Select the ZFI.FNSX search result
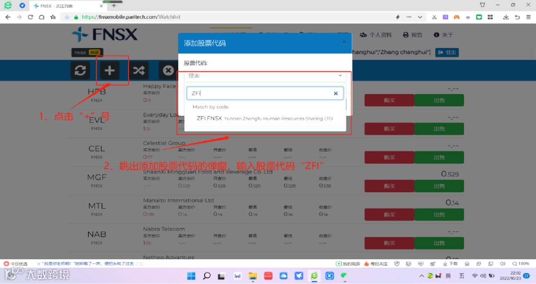The width and height of the screenshot is (536, 284). pyautogui.click(x=265, y=118)
